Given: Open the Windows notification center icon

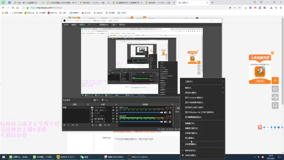Looking at the screenshot, I should pos(279,157).
